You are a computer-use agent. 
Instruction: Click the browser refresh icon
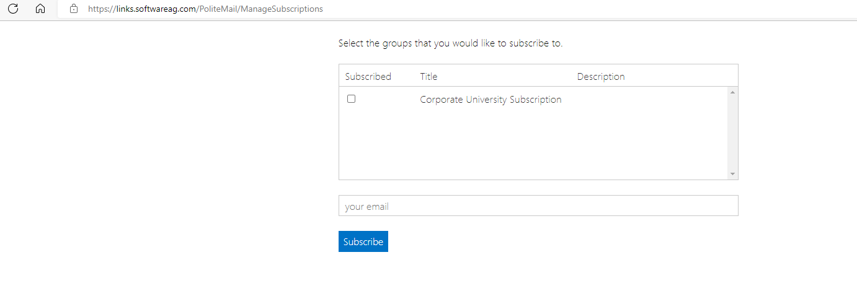click(13, 9)
